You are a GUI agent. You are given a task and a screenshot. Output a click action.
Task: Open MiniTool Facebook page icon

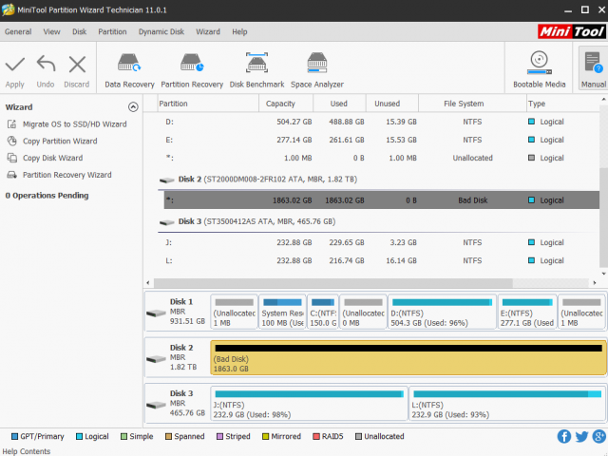click(x=562, y=437)
